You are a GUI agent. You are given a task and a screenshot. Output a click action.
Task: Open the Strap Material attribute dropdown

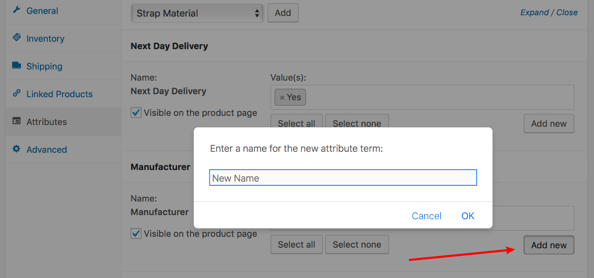pyautogui.click(x=197, y=13)
